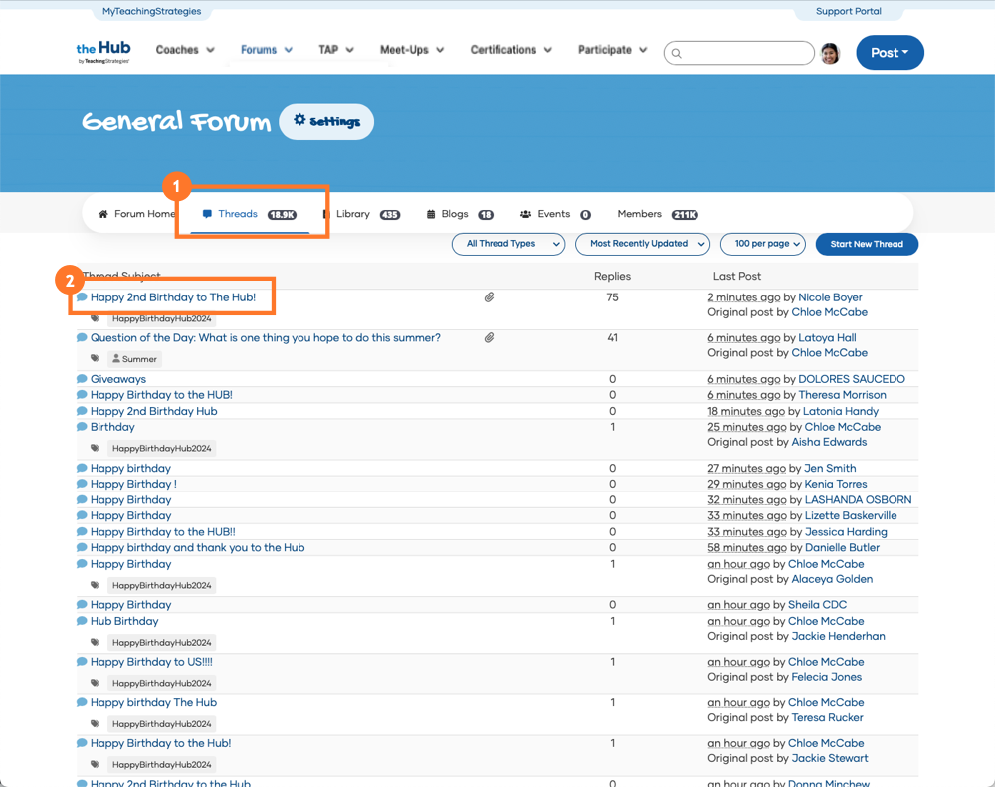Change the 100 per page dropdown
The height and width of the screenshot is (787, 995).
tap(762, 244)
